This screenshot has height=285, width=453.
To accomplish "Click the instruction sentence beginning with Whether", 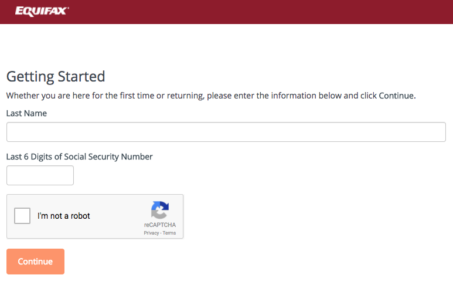I will (x=211, y=96).
